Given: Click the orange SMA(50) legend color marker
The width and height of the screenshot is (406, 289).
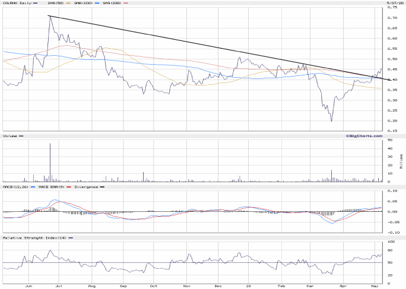Looking at the screenshot, I should coord(68,3).
